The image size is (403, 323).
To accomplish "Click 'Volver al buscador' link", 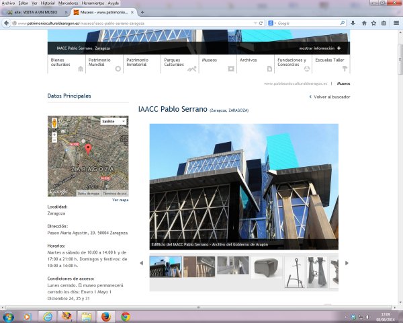I will tap(330, 97).
